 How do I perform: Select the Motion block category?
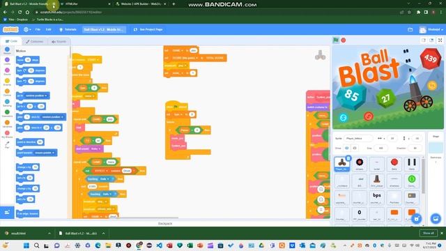click(x=7, y=50)
